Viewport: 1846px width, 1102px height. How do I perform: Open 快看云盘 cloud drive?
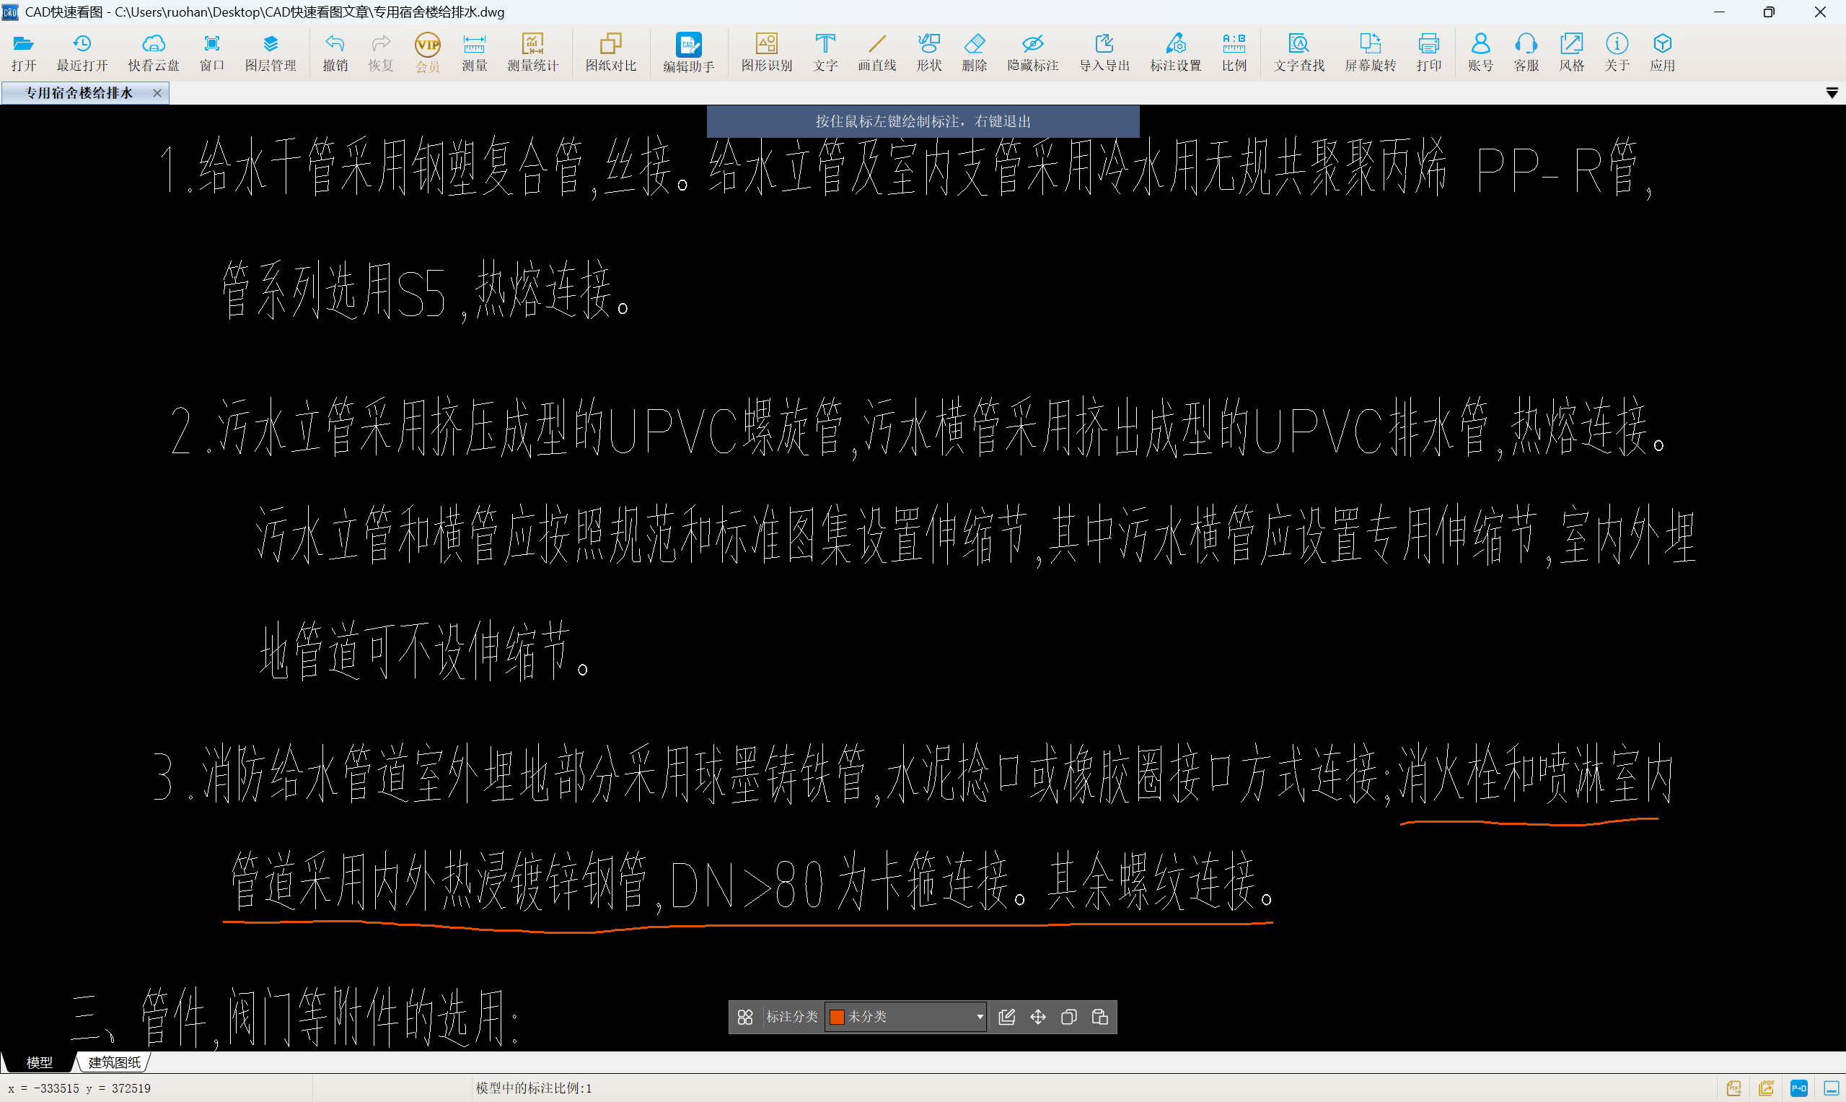pos(153,52)
